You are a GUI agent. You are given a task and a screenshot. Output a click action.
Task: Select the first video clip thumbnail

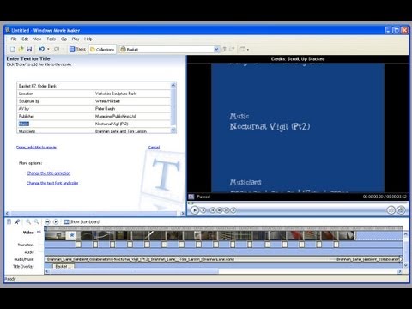55,235
